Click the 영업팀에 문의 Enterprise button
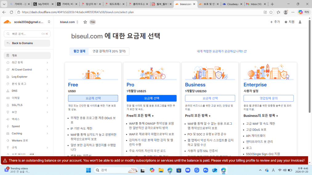 (268, 98)
